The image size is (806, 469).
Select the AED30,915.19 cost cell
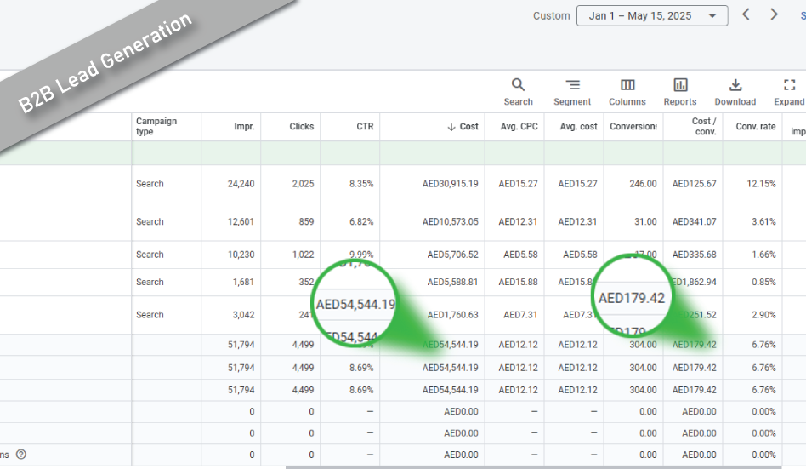(450, 184)
